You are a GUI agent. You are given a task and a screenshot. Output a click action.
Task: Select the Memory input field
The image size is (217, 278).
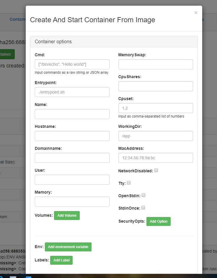point(72,202)
